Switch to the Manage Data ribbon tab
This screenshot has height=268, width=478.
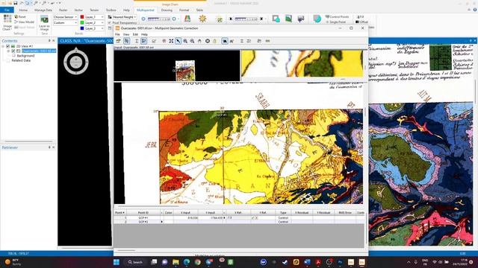coord(43,10)
